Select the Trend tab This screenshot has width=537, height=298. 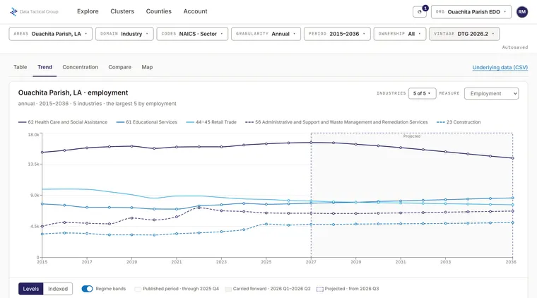pyautogui.click(x=45, y=67)
